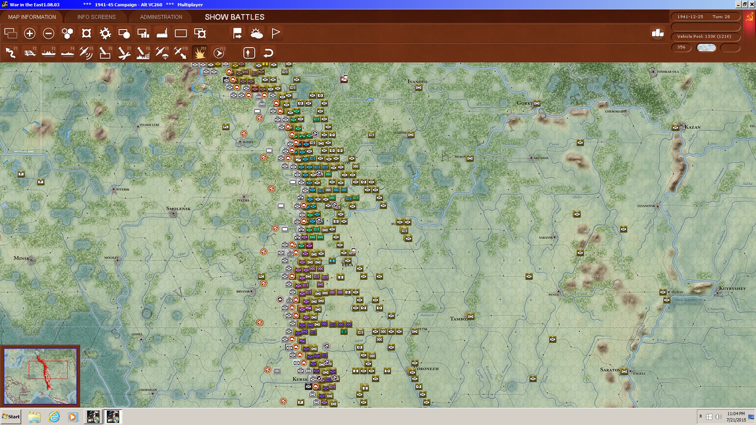The width and height of the screenshot is (756, 425).
Task: Select the unit counter at Gorky
Action: pos(537,103)
